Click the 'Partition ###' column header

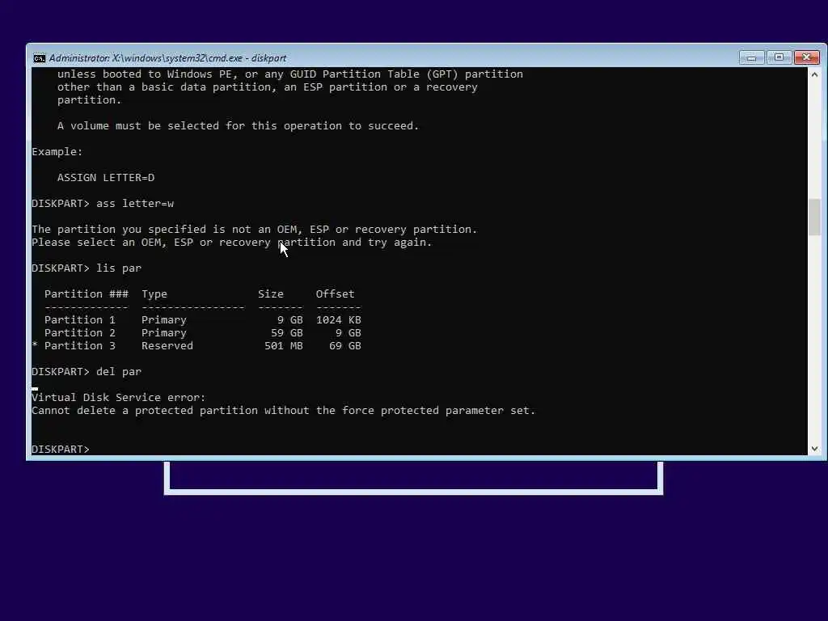coord(86,294)
